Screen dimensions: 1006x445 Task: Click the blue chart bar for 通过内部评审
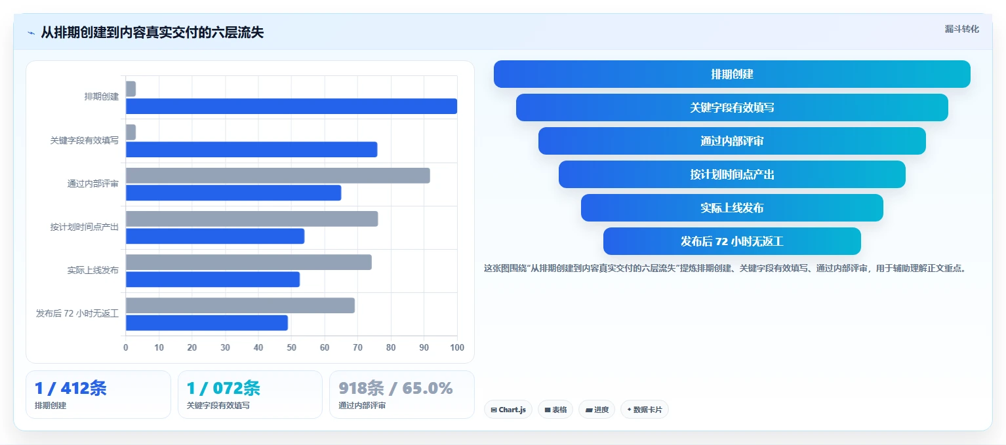[x=233, y=193]
